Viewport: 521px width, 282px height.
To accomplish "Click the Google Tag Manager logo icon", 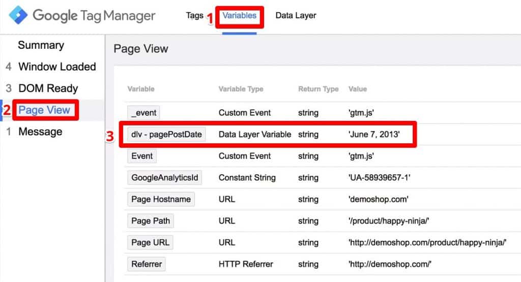I will tap(18, 15).
